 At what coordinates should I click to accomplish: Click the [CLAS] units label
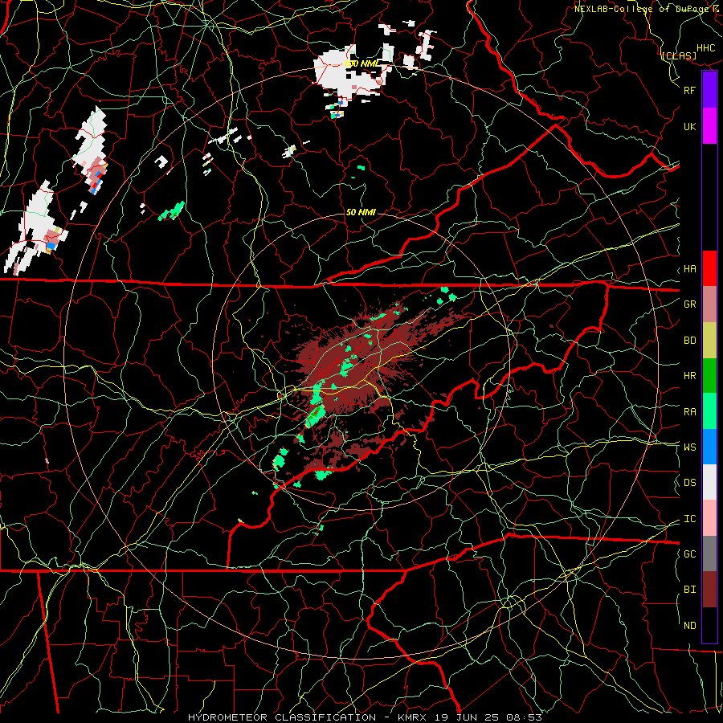679,56
